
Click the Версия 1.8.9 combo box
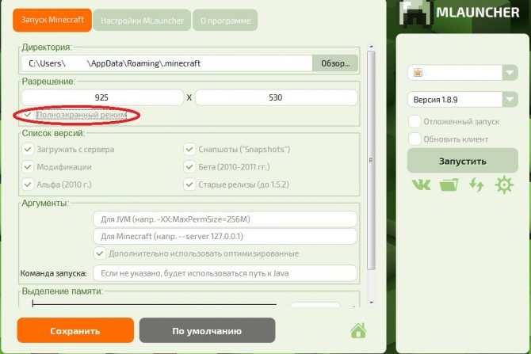463,100
